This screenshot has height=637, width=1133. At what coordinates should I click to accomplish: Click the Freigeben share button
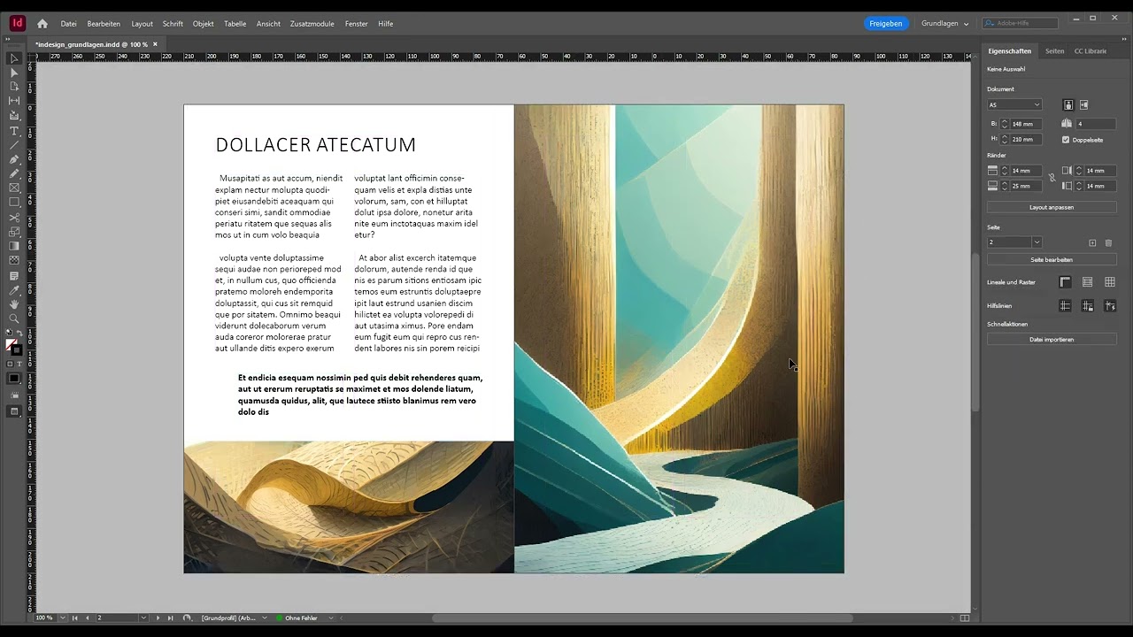pos(886,24)
